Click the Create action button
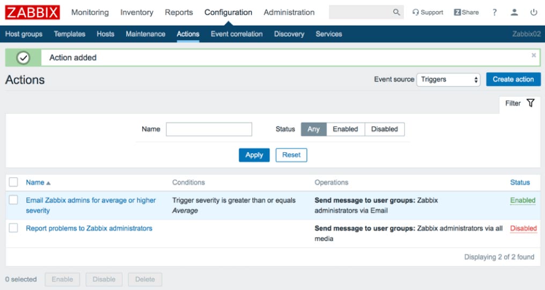The width and height of the screenshot is (545, 290). point(513,79)
